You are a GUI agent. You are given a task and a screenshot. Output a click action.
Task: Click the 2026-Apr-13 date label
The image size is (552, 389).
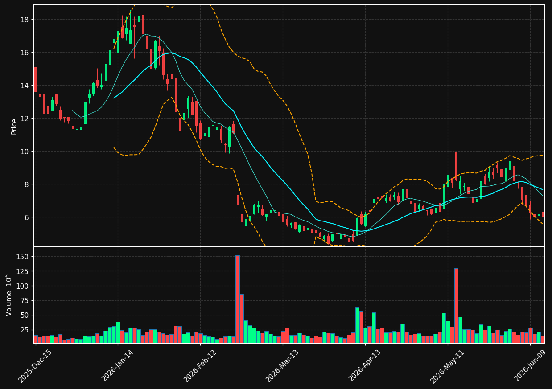pos(365,365)
